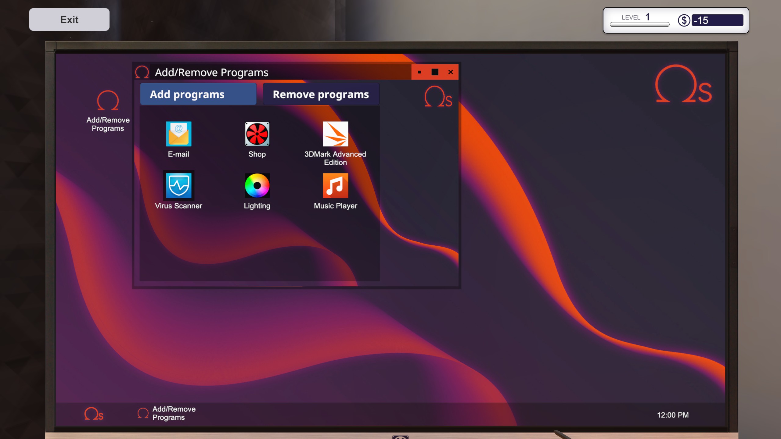Select the Shop fan icon
Viewport: 781px width, 439px height.
click(257, 134)
